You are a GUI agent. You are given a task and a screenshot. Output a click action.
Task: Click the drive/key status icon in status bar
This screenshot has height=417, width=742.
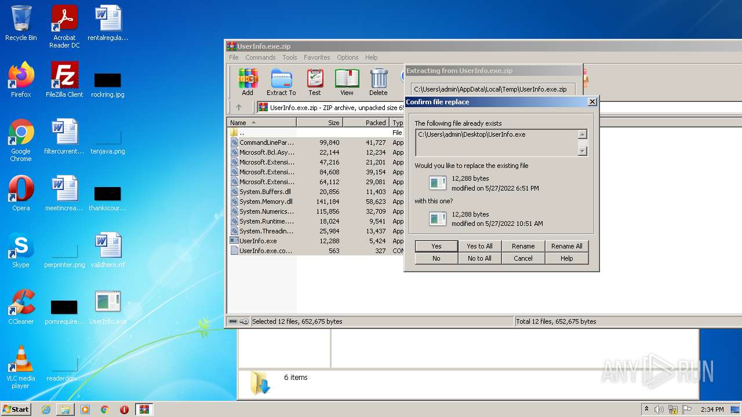point(238,321)
